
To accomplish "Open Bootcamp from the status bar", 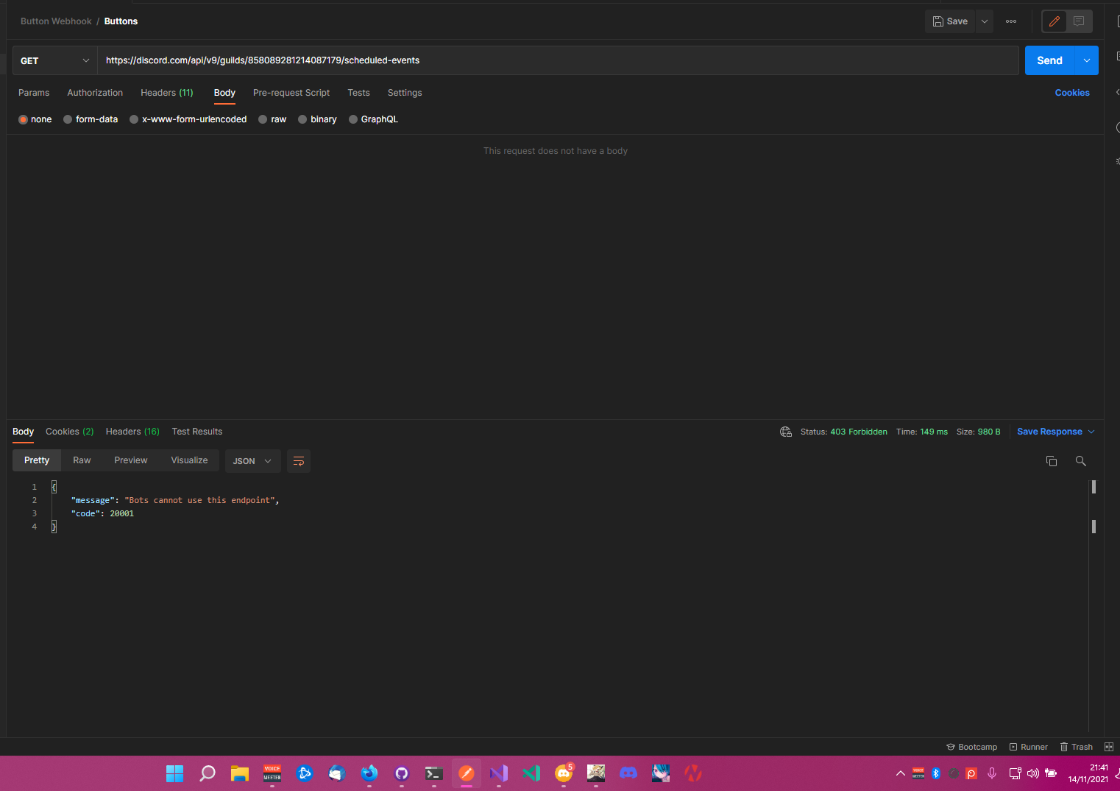I will tap(972, 747).
